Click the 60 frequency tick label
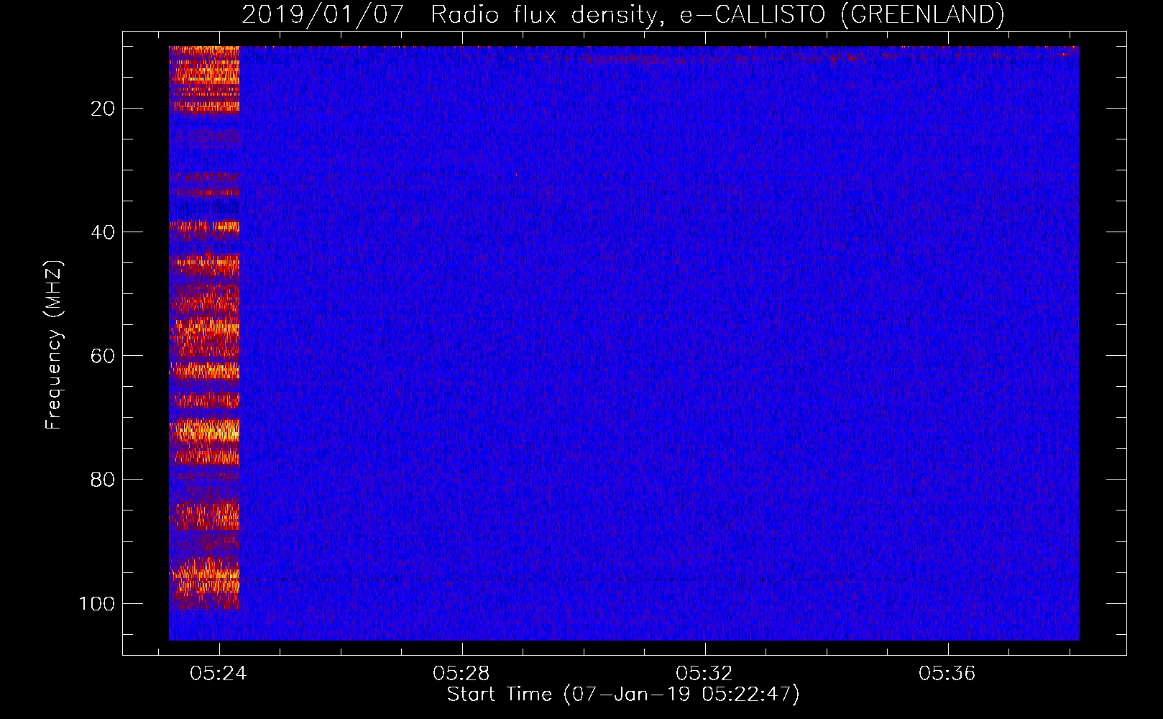 click(103, 356)
